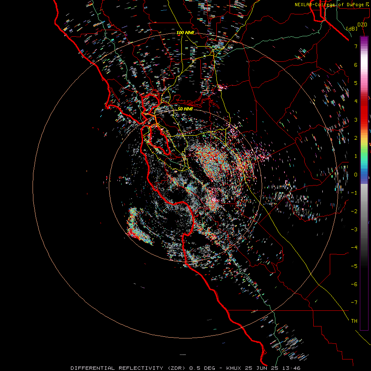The width and height of the screenshot is (371, 371).
Task: Click the "DZD" product label
Action: [x=362, y=25]
